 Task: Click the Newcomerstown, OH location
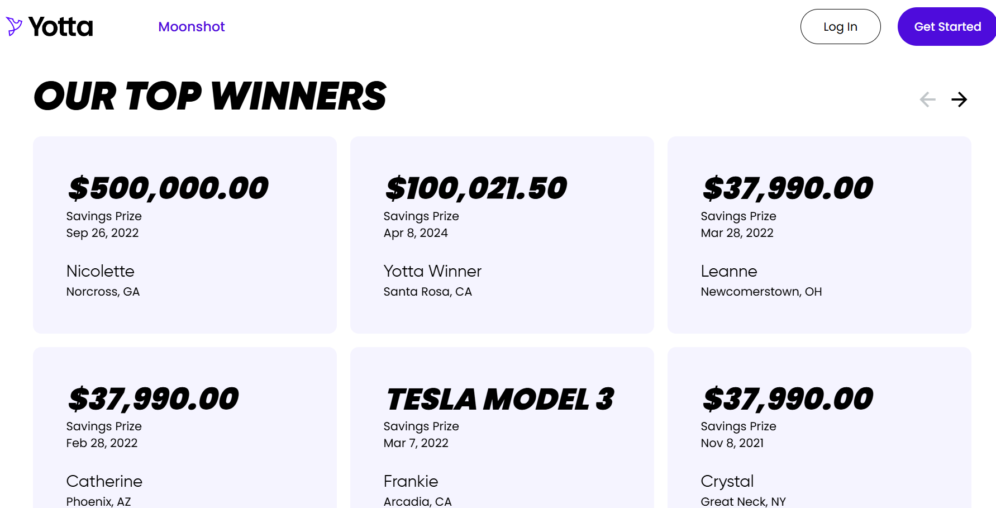[761, 292]
